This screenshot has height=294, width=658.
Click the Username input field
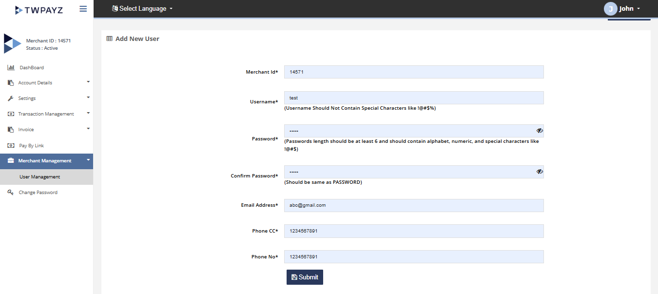click(413, 98)
